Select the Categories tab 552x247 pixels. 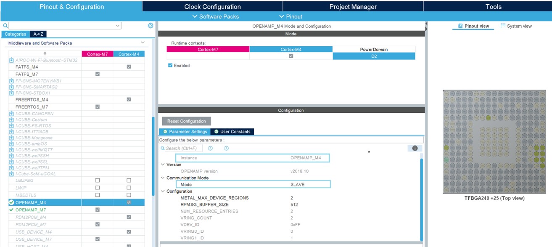click(x=15, y=34)
